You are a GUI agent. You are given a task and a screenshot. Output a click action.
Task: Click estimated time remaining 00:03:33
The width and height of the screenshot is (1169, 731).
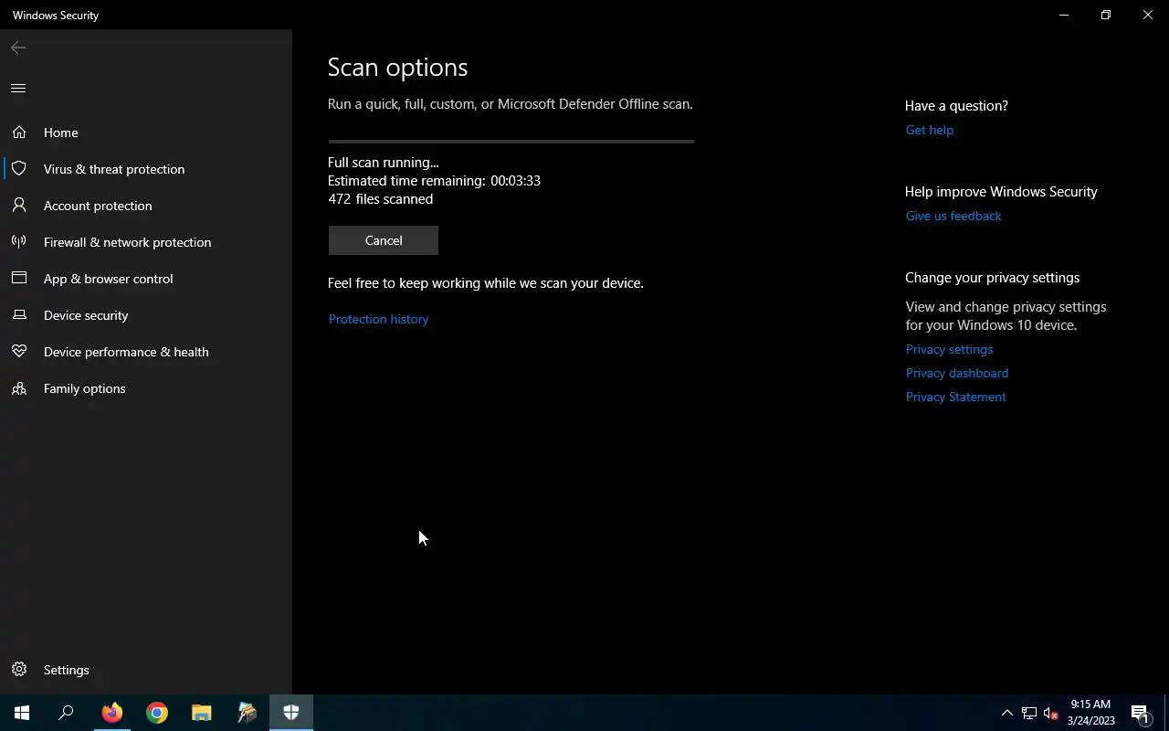pos(434,180)
